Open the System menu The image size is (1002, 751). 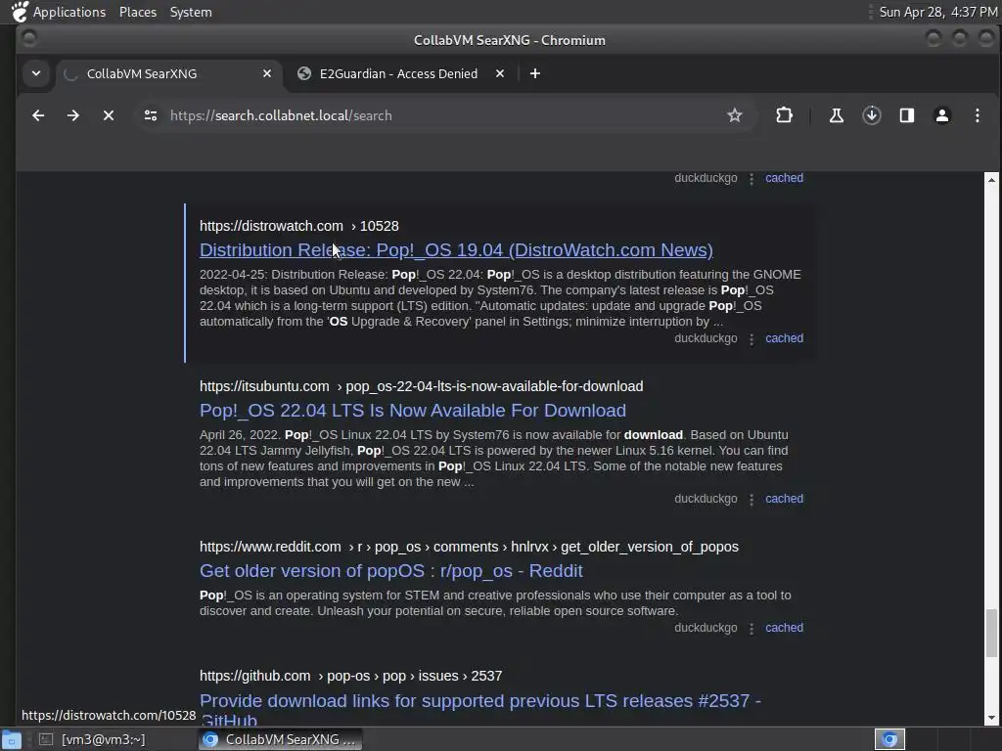[191, 12]
